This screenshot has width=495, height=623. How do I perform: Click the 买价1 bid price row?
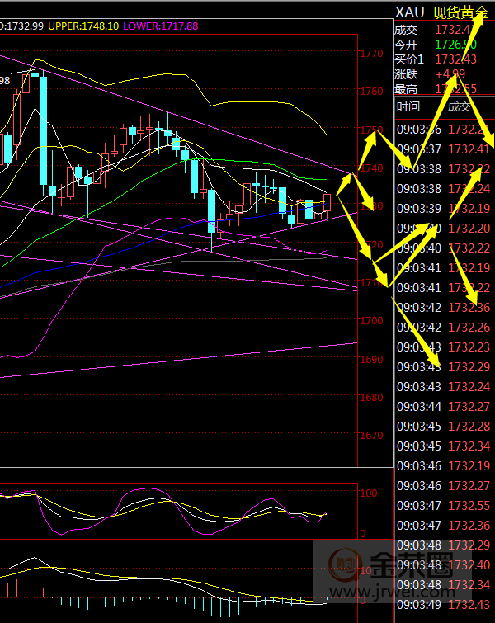point(444,59)
